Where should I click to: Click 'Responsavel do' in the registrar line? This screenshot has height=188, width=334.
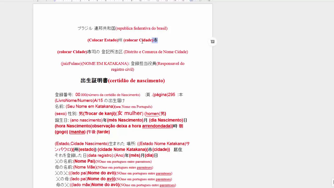[171, 63]
